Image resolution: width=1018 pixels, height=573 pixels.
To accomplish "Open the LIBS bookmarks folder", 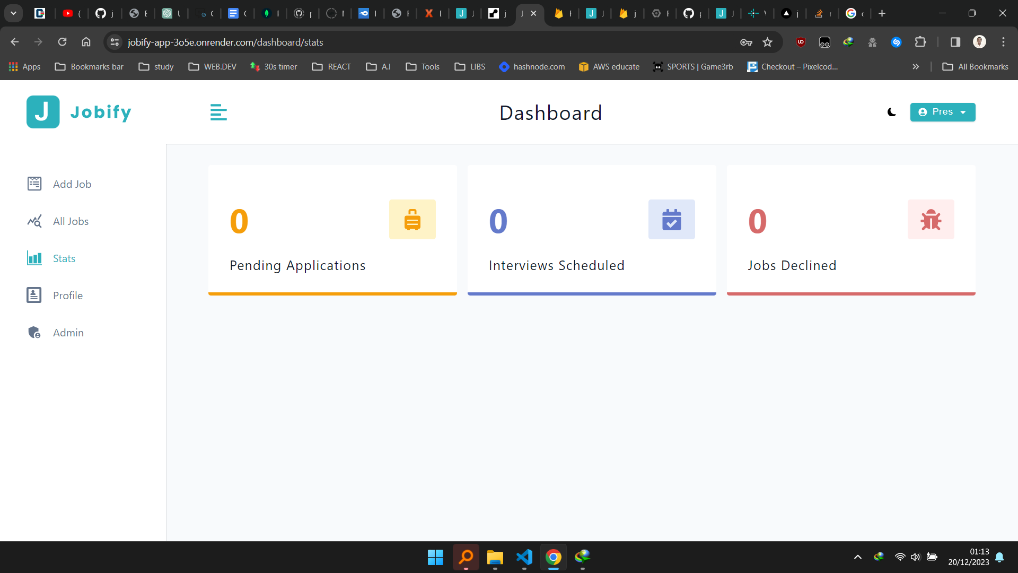I will point(470,67).
